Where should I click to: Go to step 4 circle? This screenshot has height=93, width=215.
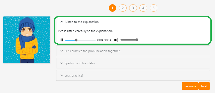click(x=143, y=8)
